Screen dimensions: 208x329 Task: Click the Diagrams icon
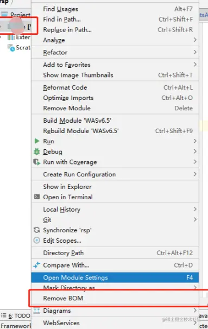tap(37, 311)
